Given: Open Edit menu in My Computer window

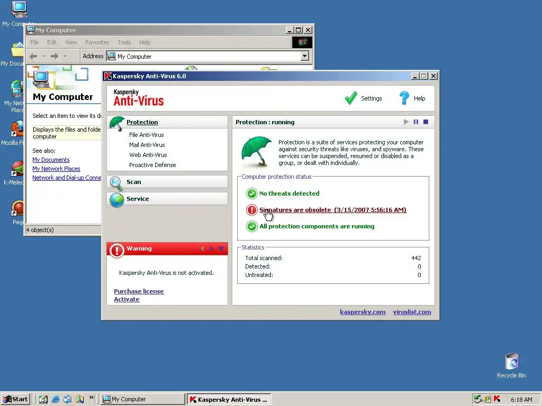Looking at the screenshot, I should click(x=52, y=42).
